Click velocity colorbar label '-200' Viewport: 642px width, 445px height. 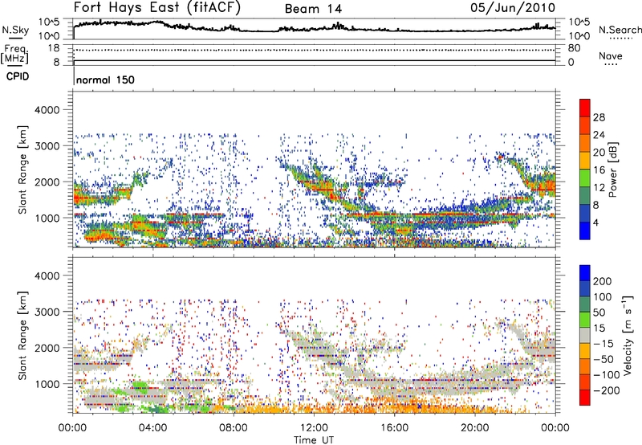[x=607, y=390]
